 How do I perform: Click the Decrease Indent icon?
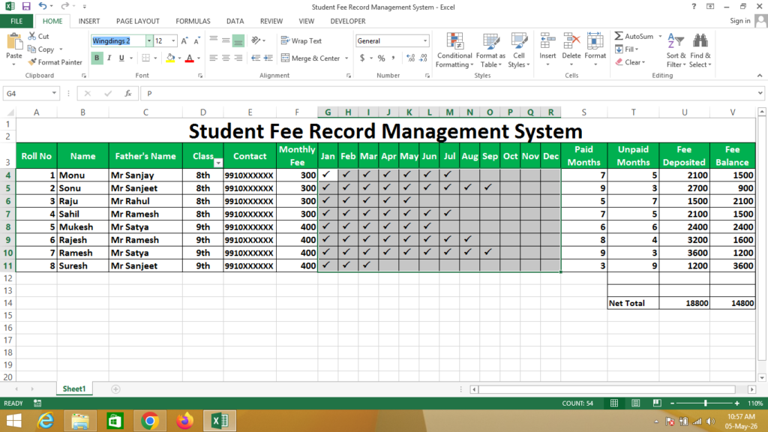click(256, 58)
